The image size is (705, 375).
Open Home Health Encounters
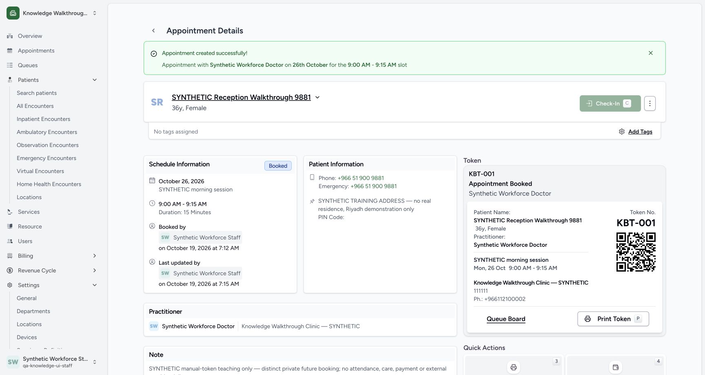[x=49, y=184]
